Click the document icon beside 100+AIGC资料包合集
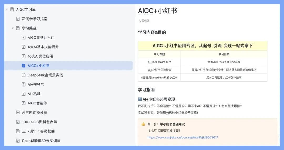The width and height of the screenshot is (284, 150). point(18,122)
